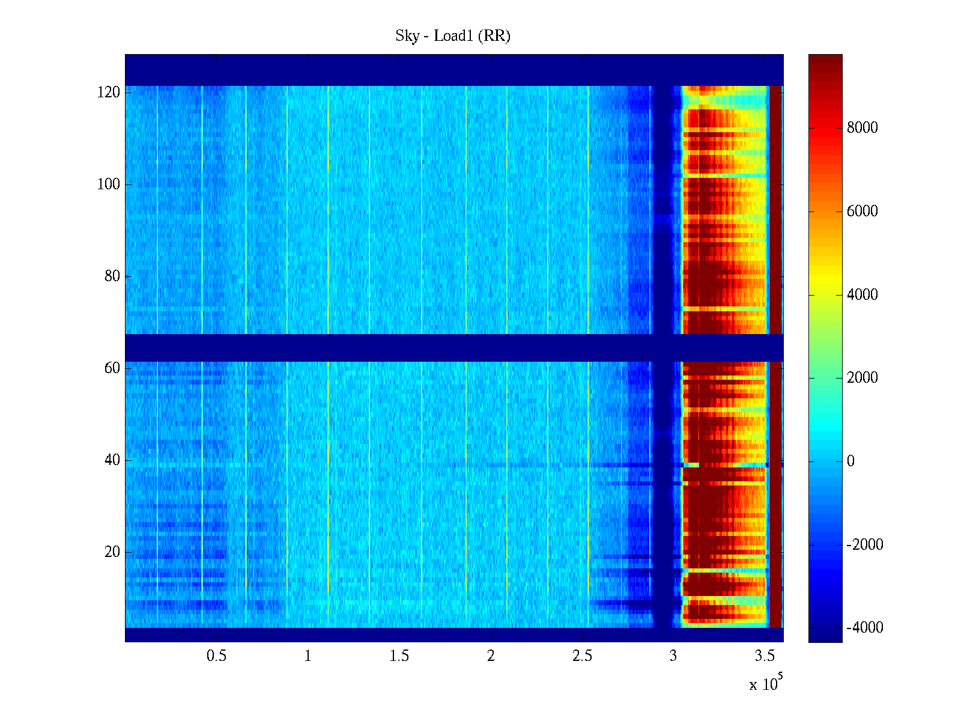Click the colorbar label 4000

pos(862,295)
